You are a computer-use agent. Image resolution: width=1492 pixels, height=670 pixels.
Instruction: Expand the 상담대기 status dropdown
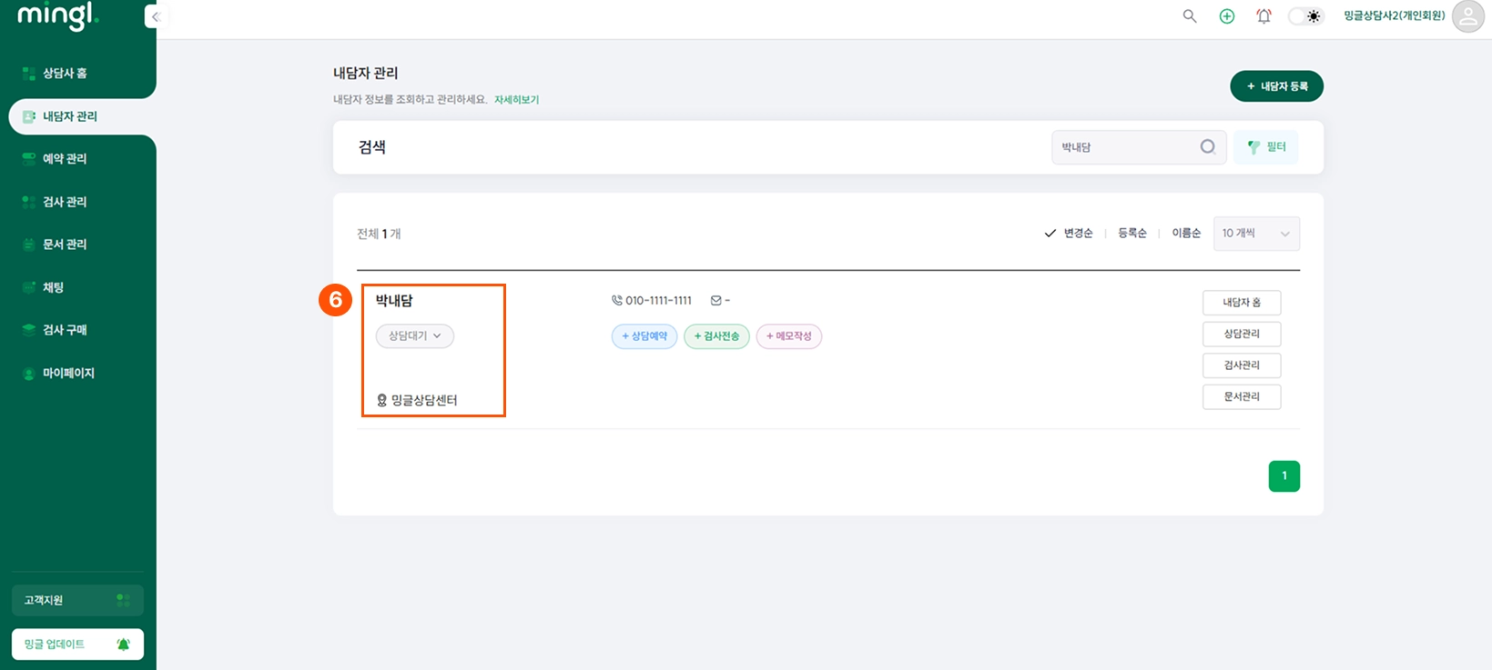tap(415, 336)
